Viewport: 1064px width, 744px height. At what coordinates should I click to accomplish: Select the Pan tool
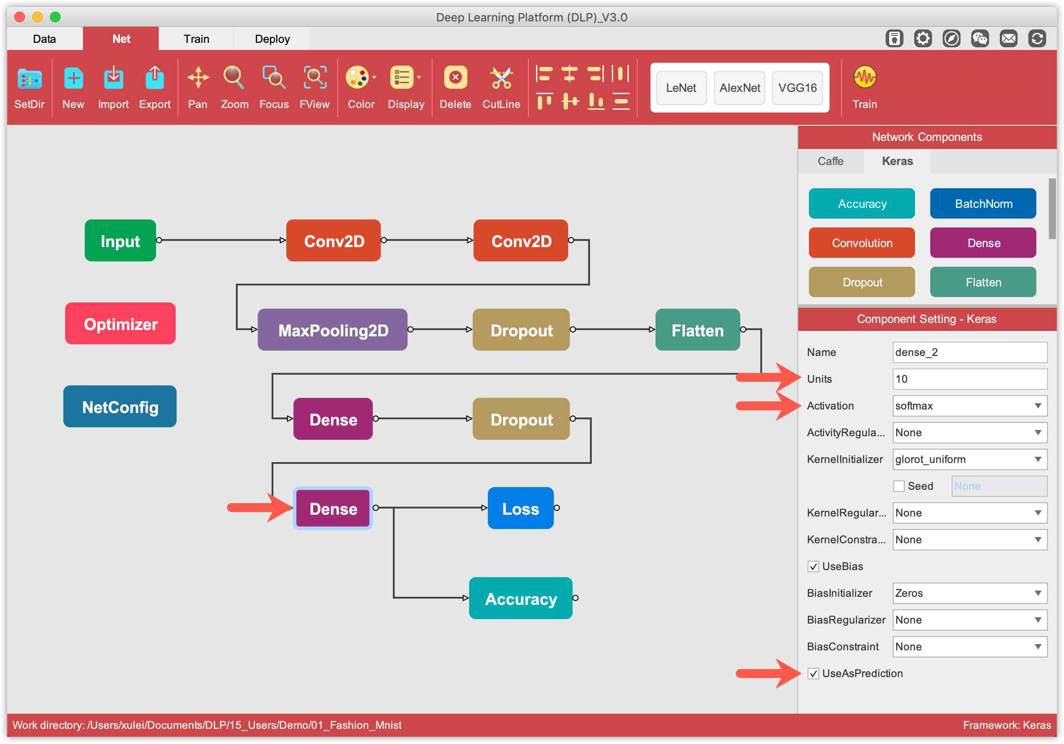point(198,78)
